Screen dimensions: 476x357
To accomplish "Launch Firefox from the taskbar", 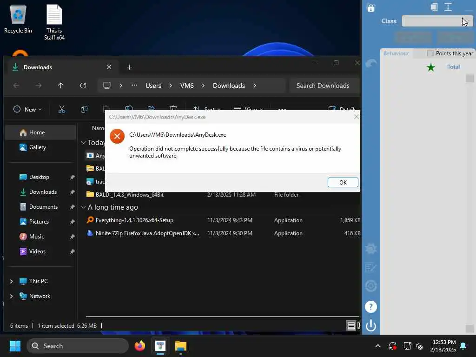I will coord(139,346).
